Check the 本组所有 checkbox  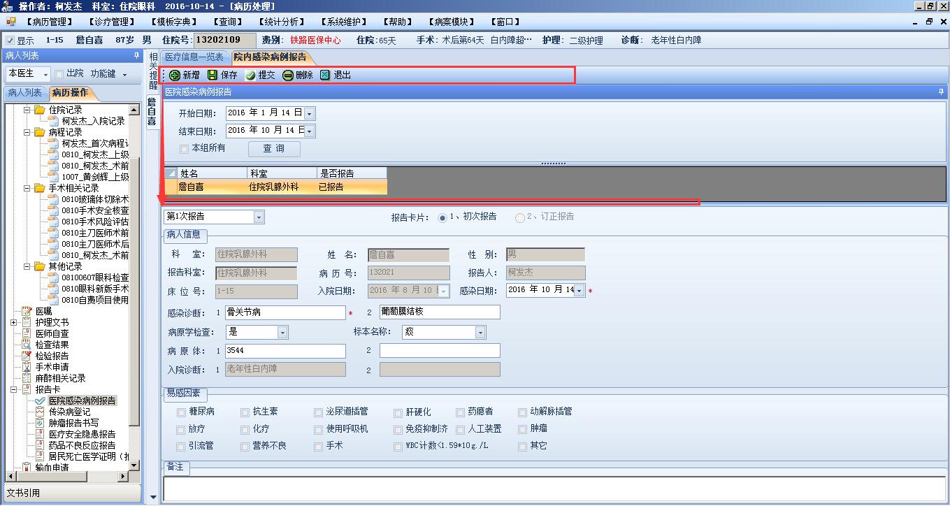tap(184, 149)
